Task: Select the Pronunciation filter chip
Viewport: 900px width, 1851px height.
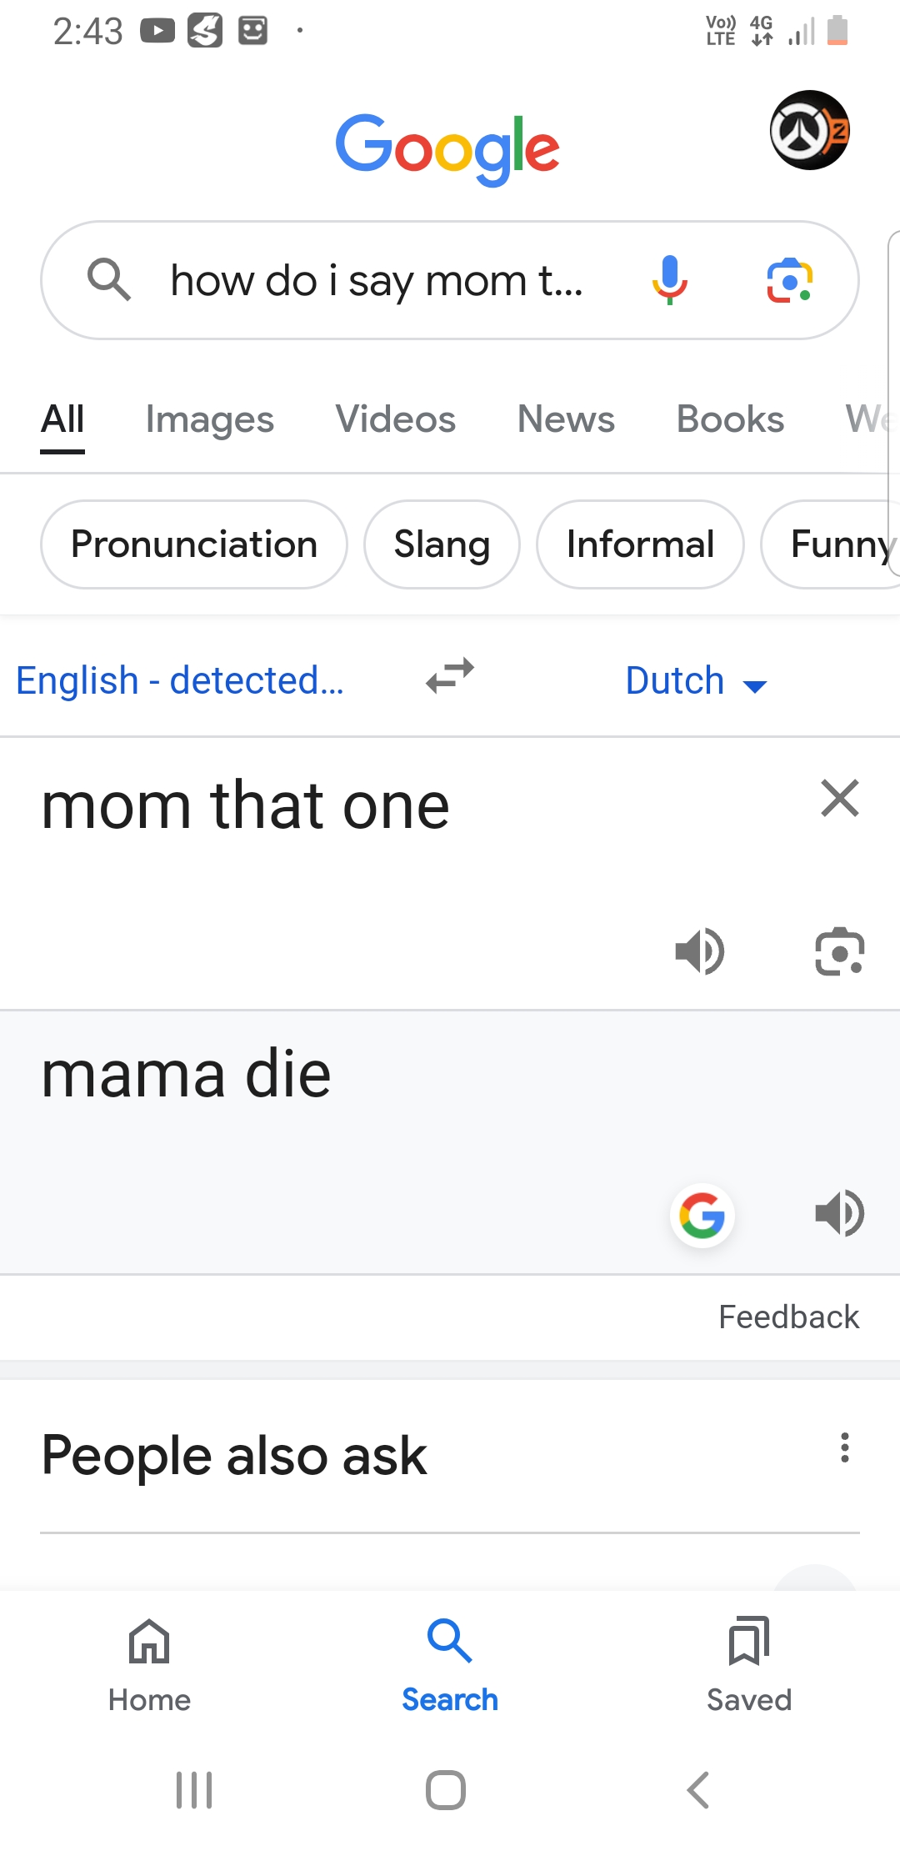Action: click(194, 544)
